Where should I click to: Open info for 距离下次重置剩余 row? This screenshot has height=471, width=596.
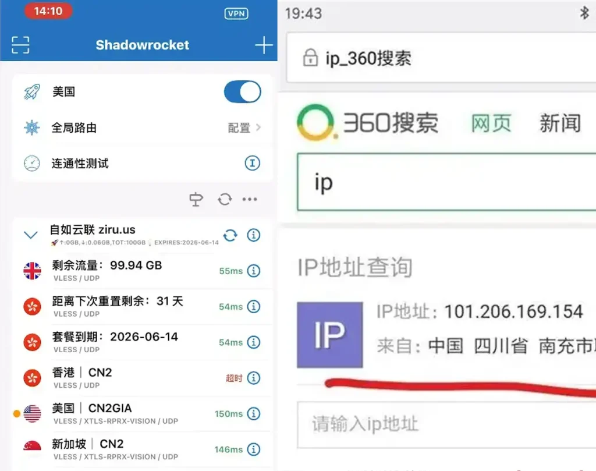pos(254,306)
